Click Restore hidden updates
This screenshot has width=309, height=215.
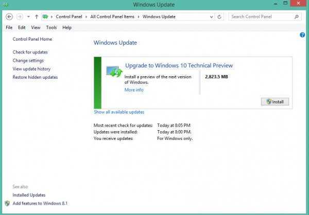coord(35,77)
